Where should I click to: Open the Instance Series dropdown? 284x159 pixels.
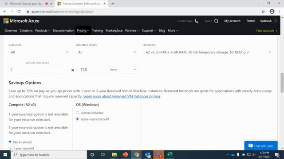pyautogui.click(x=106, y=52)
